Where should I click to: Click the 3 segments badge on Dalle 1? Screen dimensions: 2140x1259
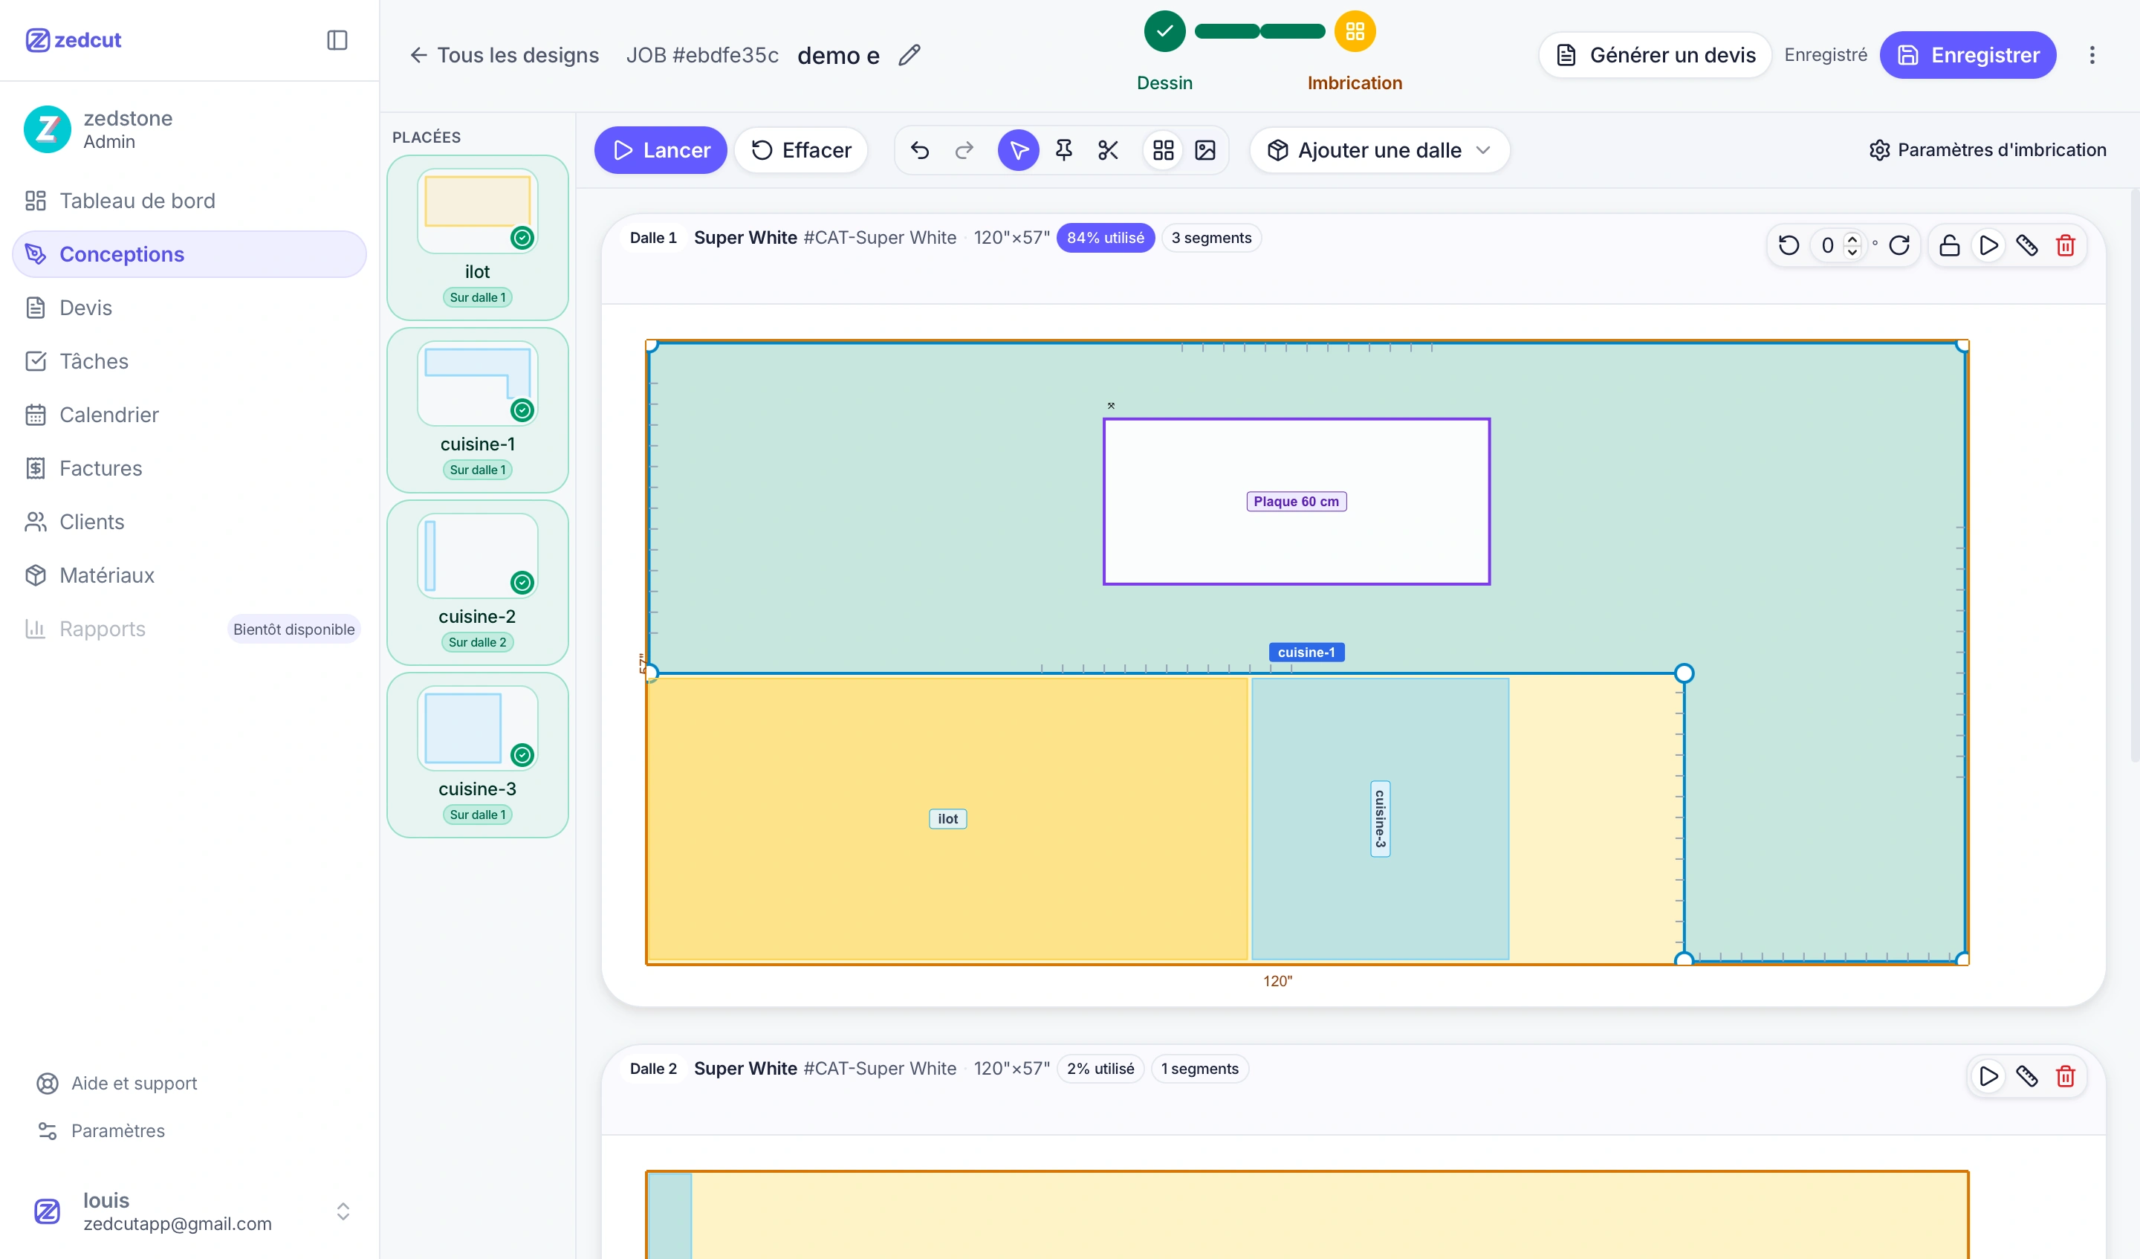[x=1211, y=238]
